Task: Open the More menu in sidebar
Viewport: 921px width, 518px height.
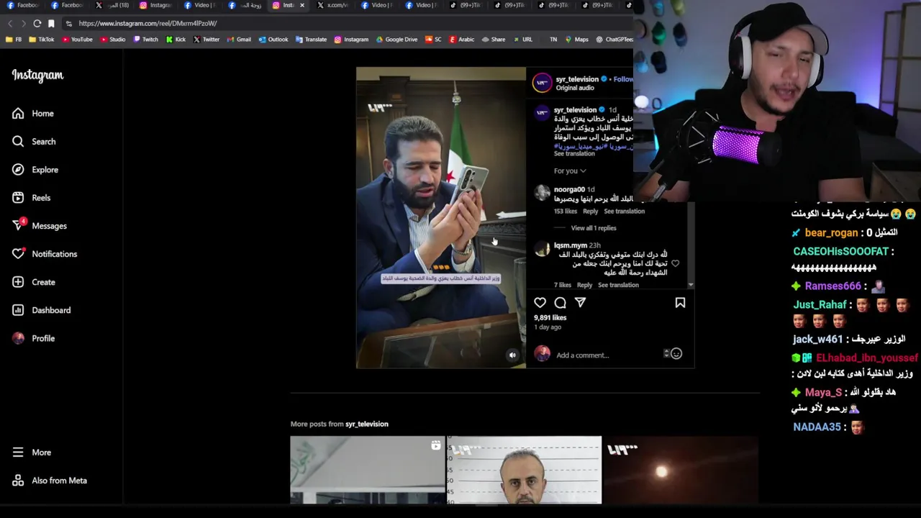Action: 32,453
